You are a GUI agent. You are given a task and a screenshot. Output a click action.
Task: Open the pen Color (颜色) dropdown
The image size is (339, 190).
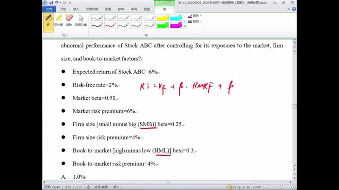click(195, 16)
